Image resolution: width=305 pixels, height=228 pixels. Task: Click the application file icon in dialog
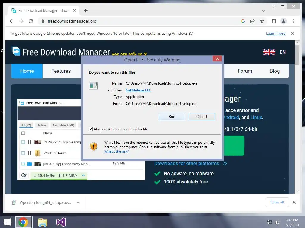click(93, 85)
